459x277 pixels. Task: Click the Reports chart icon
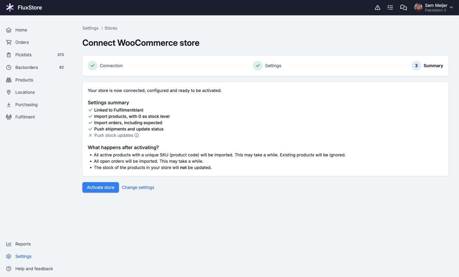pos(9,244)
